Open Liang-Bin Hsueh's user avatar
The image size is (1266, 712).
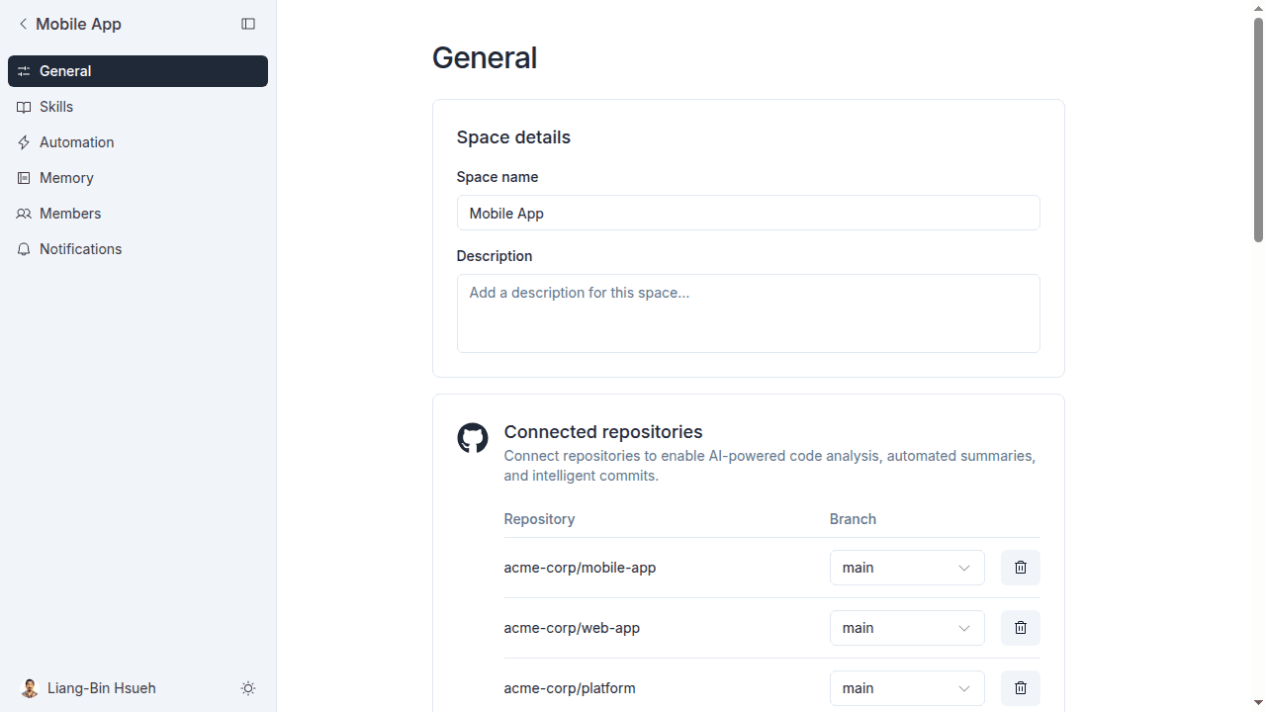[x=30, y=688]
